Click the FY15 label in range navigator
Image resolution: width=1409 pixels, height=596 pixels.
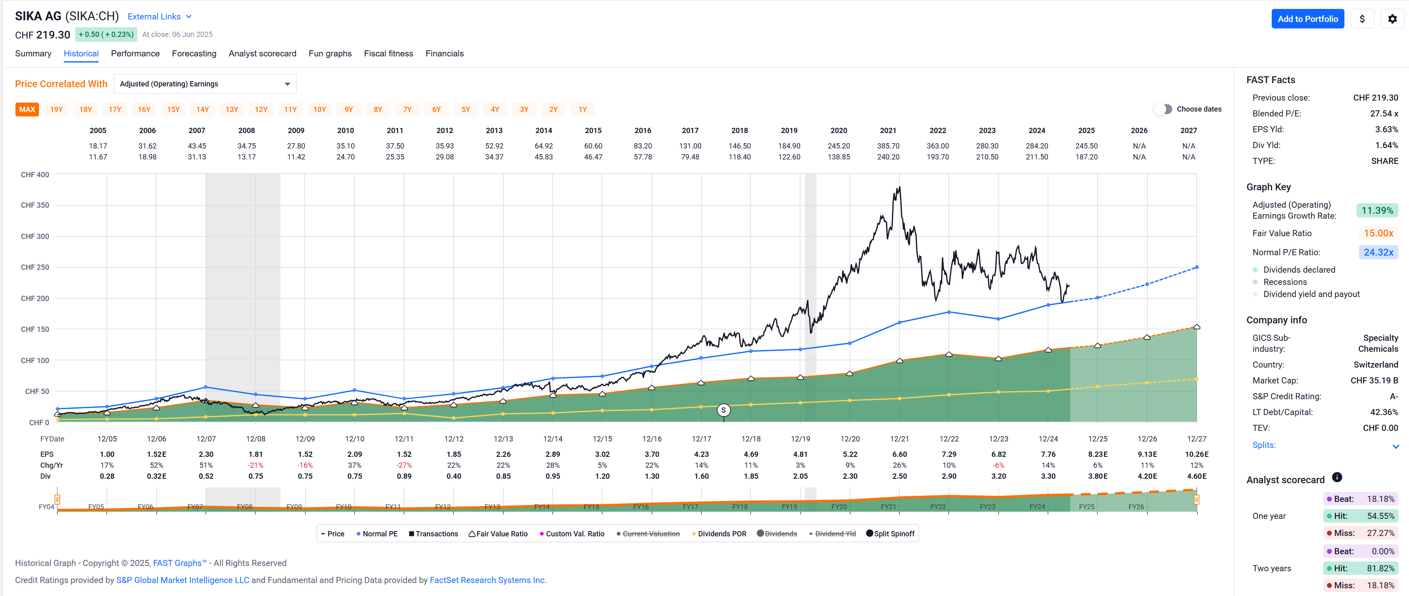[591, 507]
